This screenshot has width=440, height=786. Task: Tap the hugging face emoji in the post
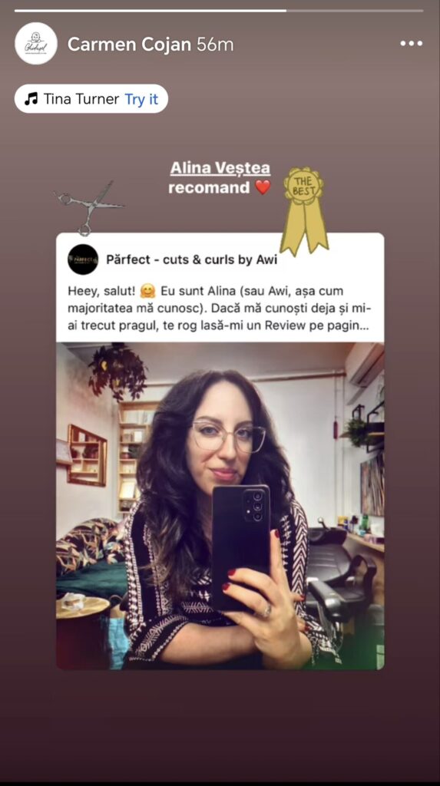[x=148, y=291]
